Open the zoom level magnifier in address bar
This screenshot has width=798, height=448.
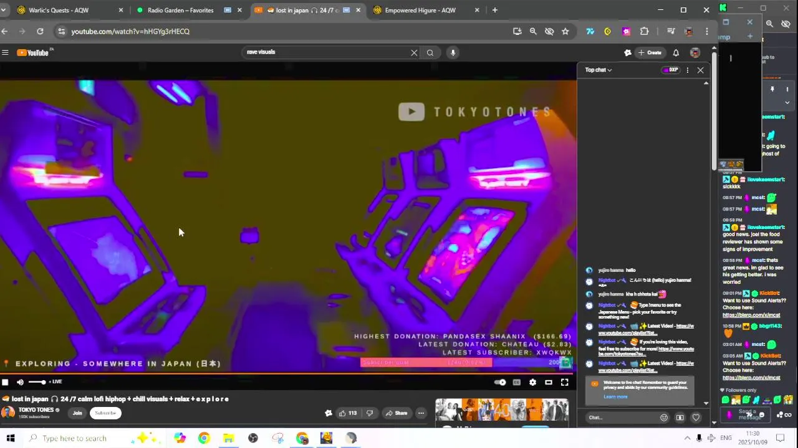(x=533, y=31)
